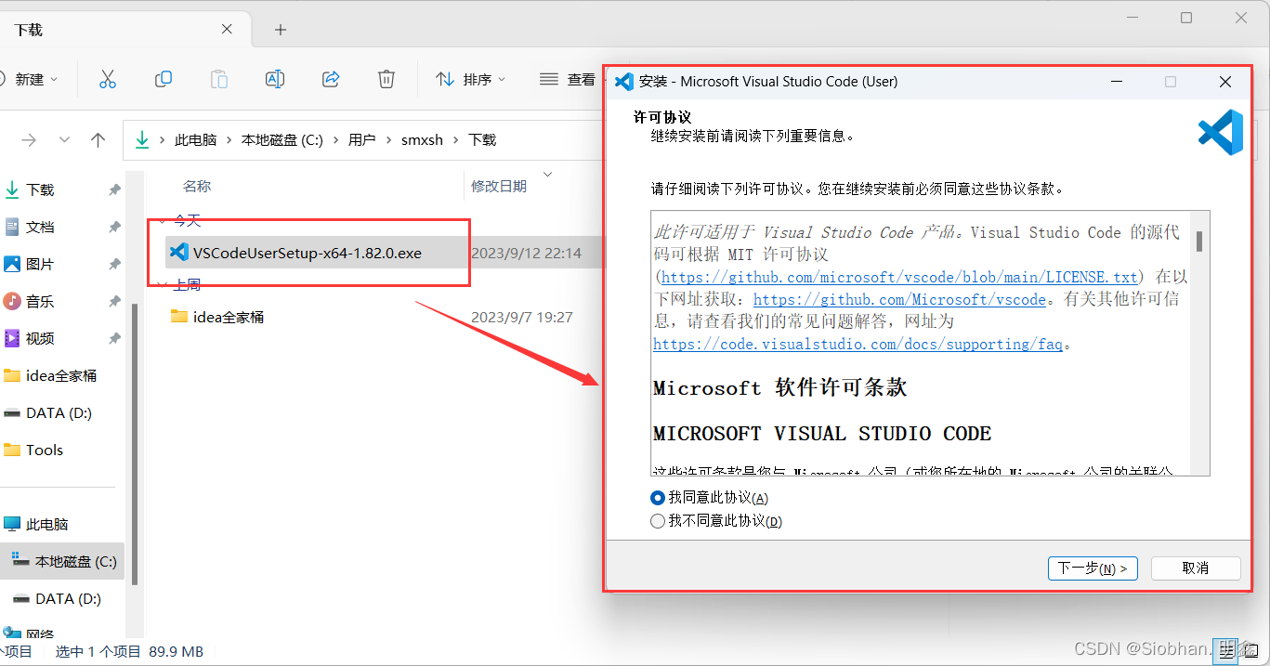Select 图片 in the navigation sidebar

click(x=40, y=265)
